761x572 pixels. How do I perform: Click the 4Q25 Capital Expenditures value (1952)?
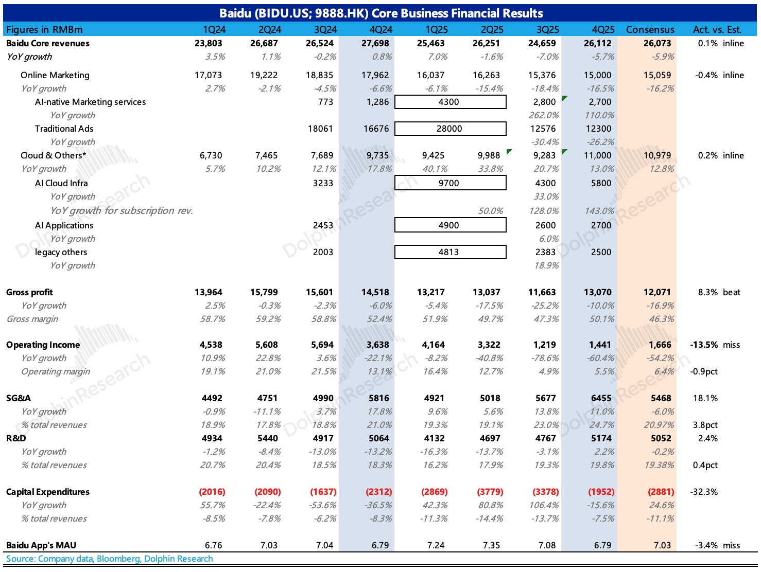[601, 492]
